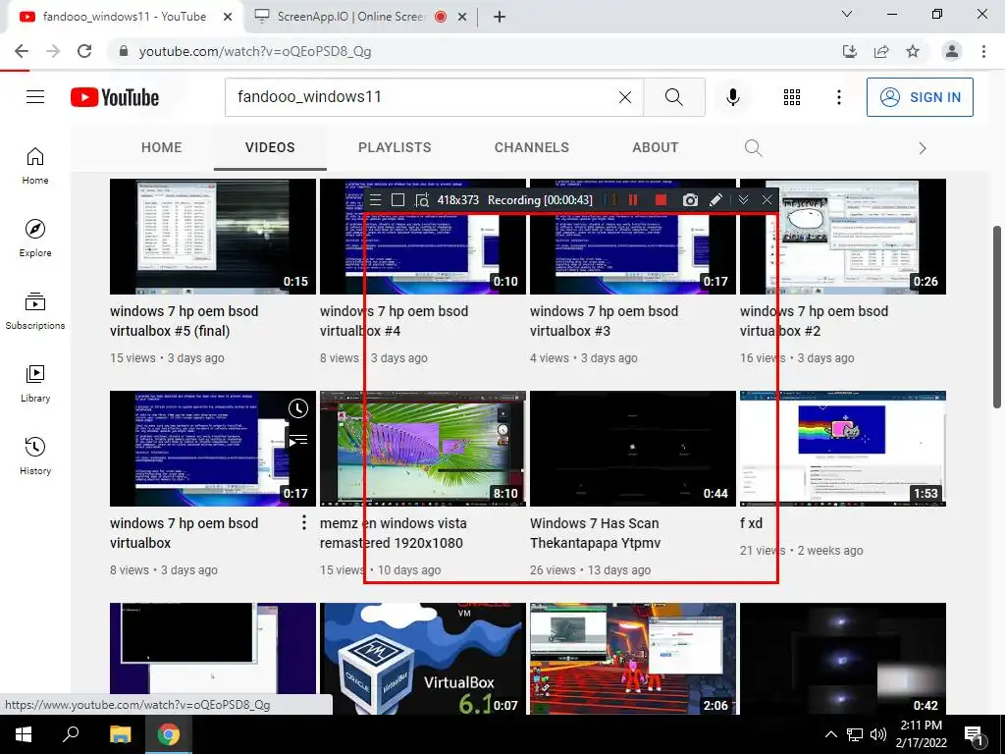The width and height of the screenshot is (1005, 754).
Task: Open Subscriptions in sidebar
Action: click(35, 310)
